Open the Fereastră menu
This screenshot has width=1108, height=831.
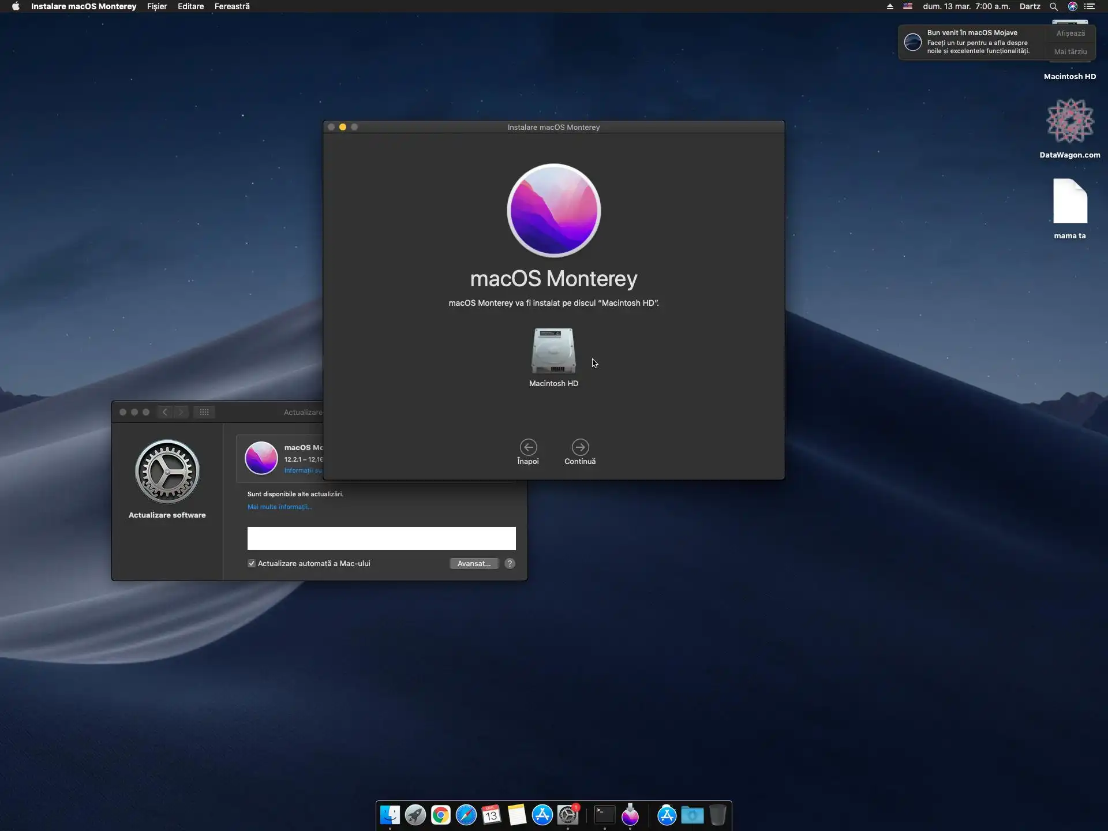pyautogui.click(x=232, y=6)
